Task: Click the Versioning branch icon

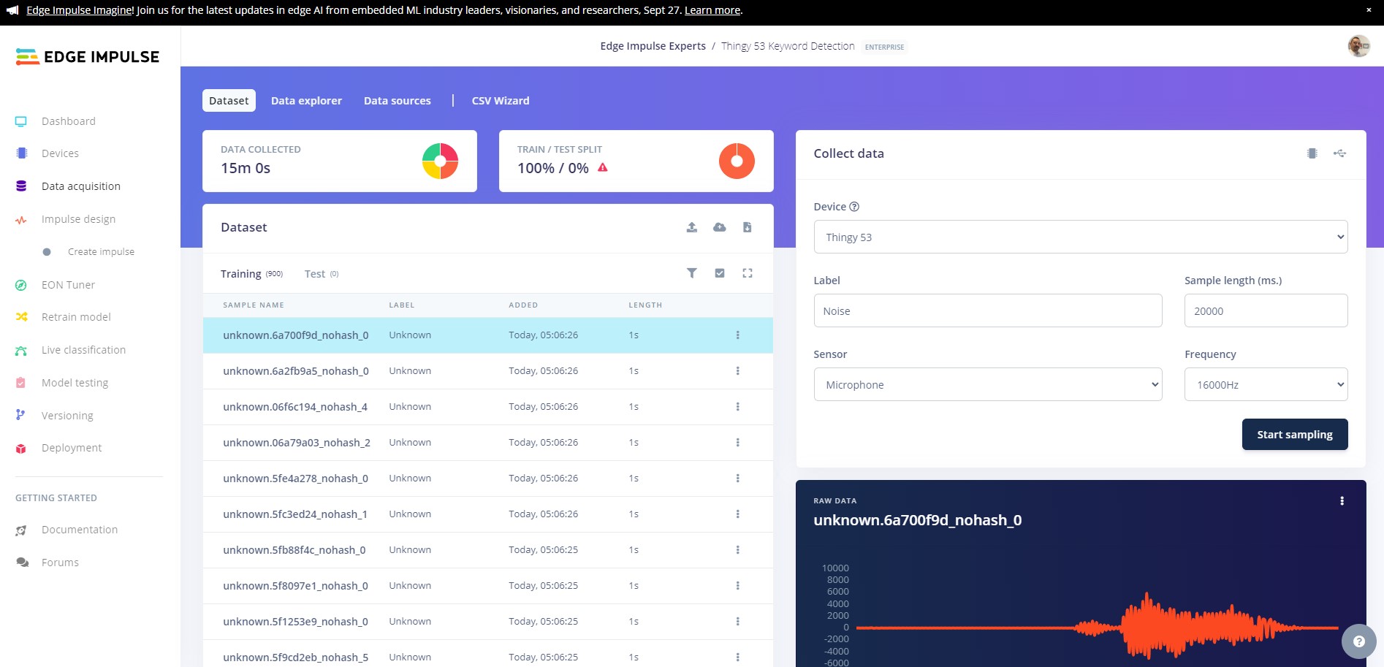Action: 20,415
